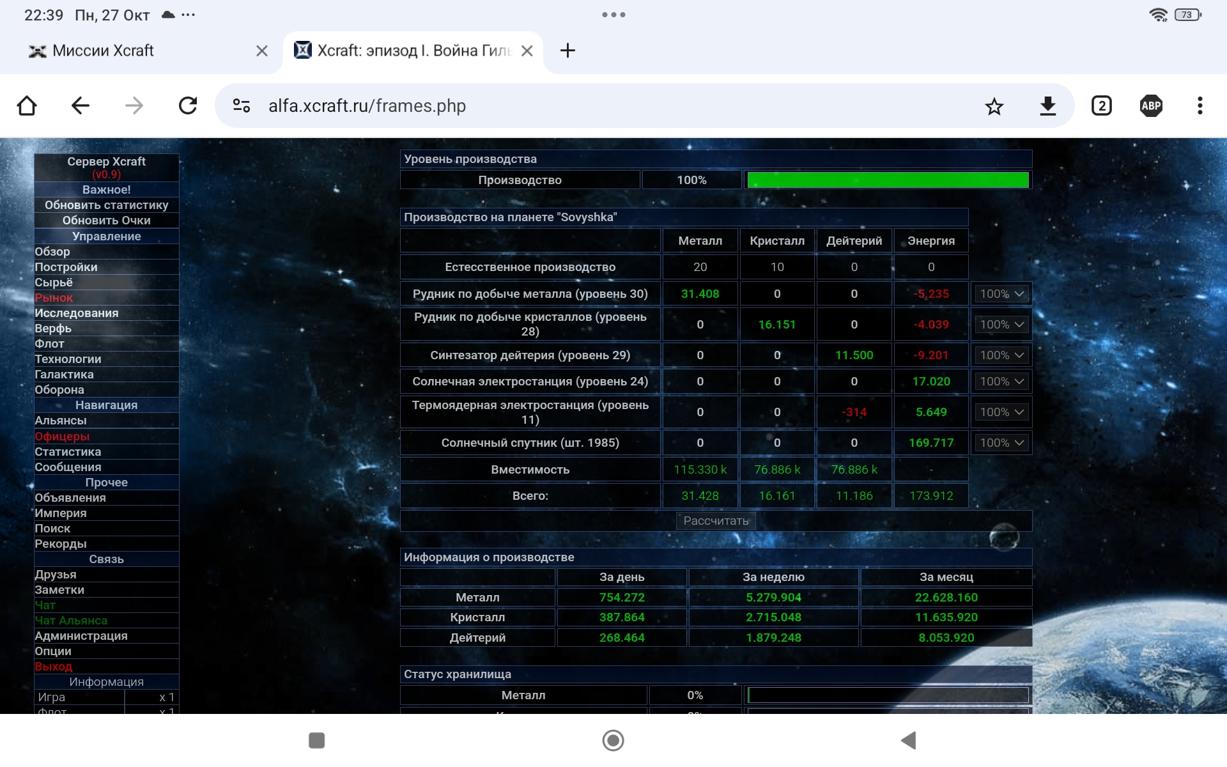Open downloads via download arrow icon
Image resolution: width=1227 pixels, height=767 pixels.
(1047, 106)
